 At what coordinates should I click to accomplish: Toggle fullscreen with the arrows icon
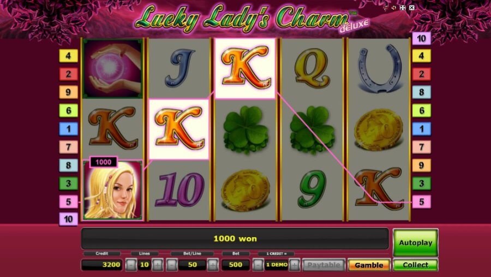pyautogui.click(x=403, y=8)
